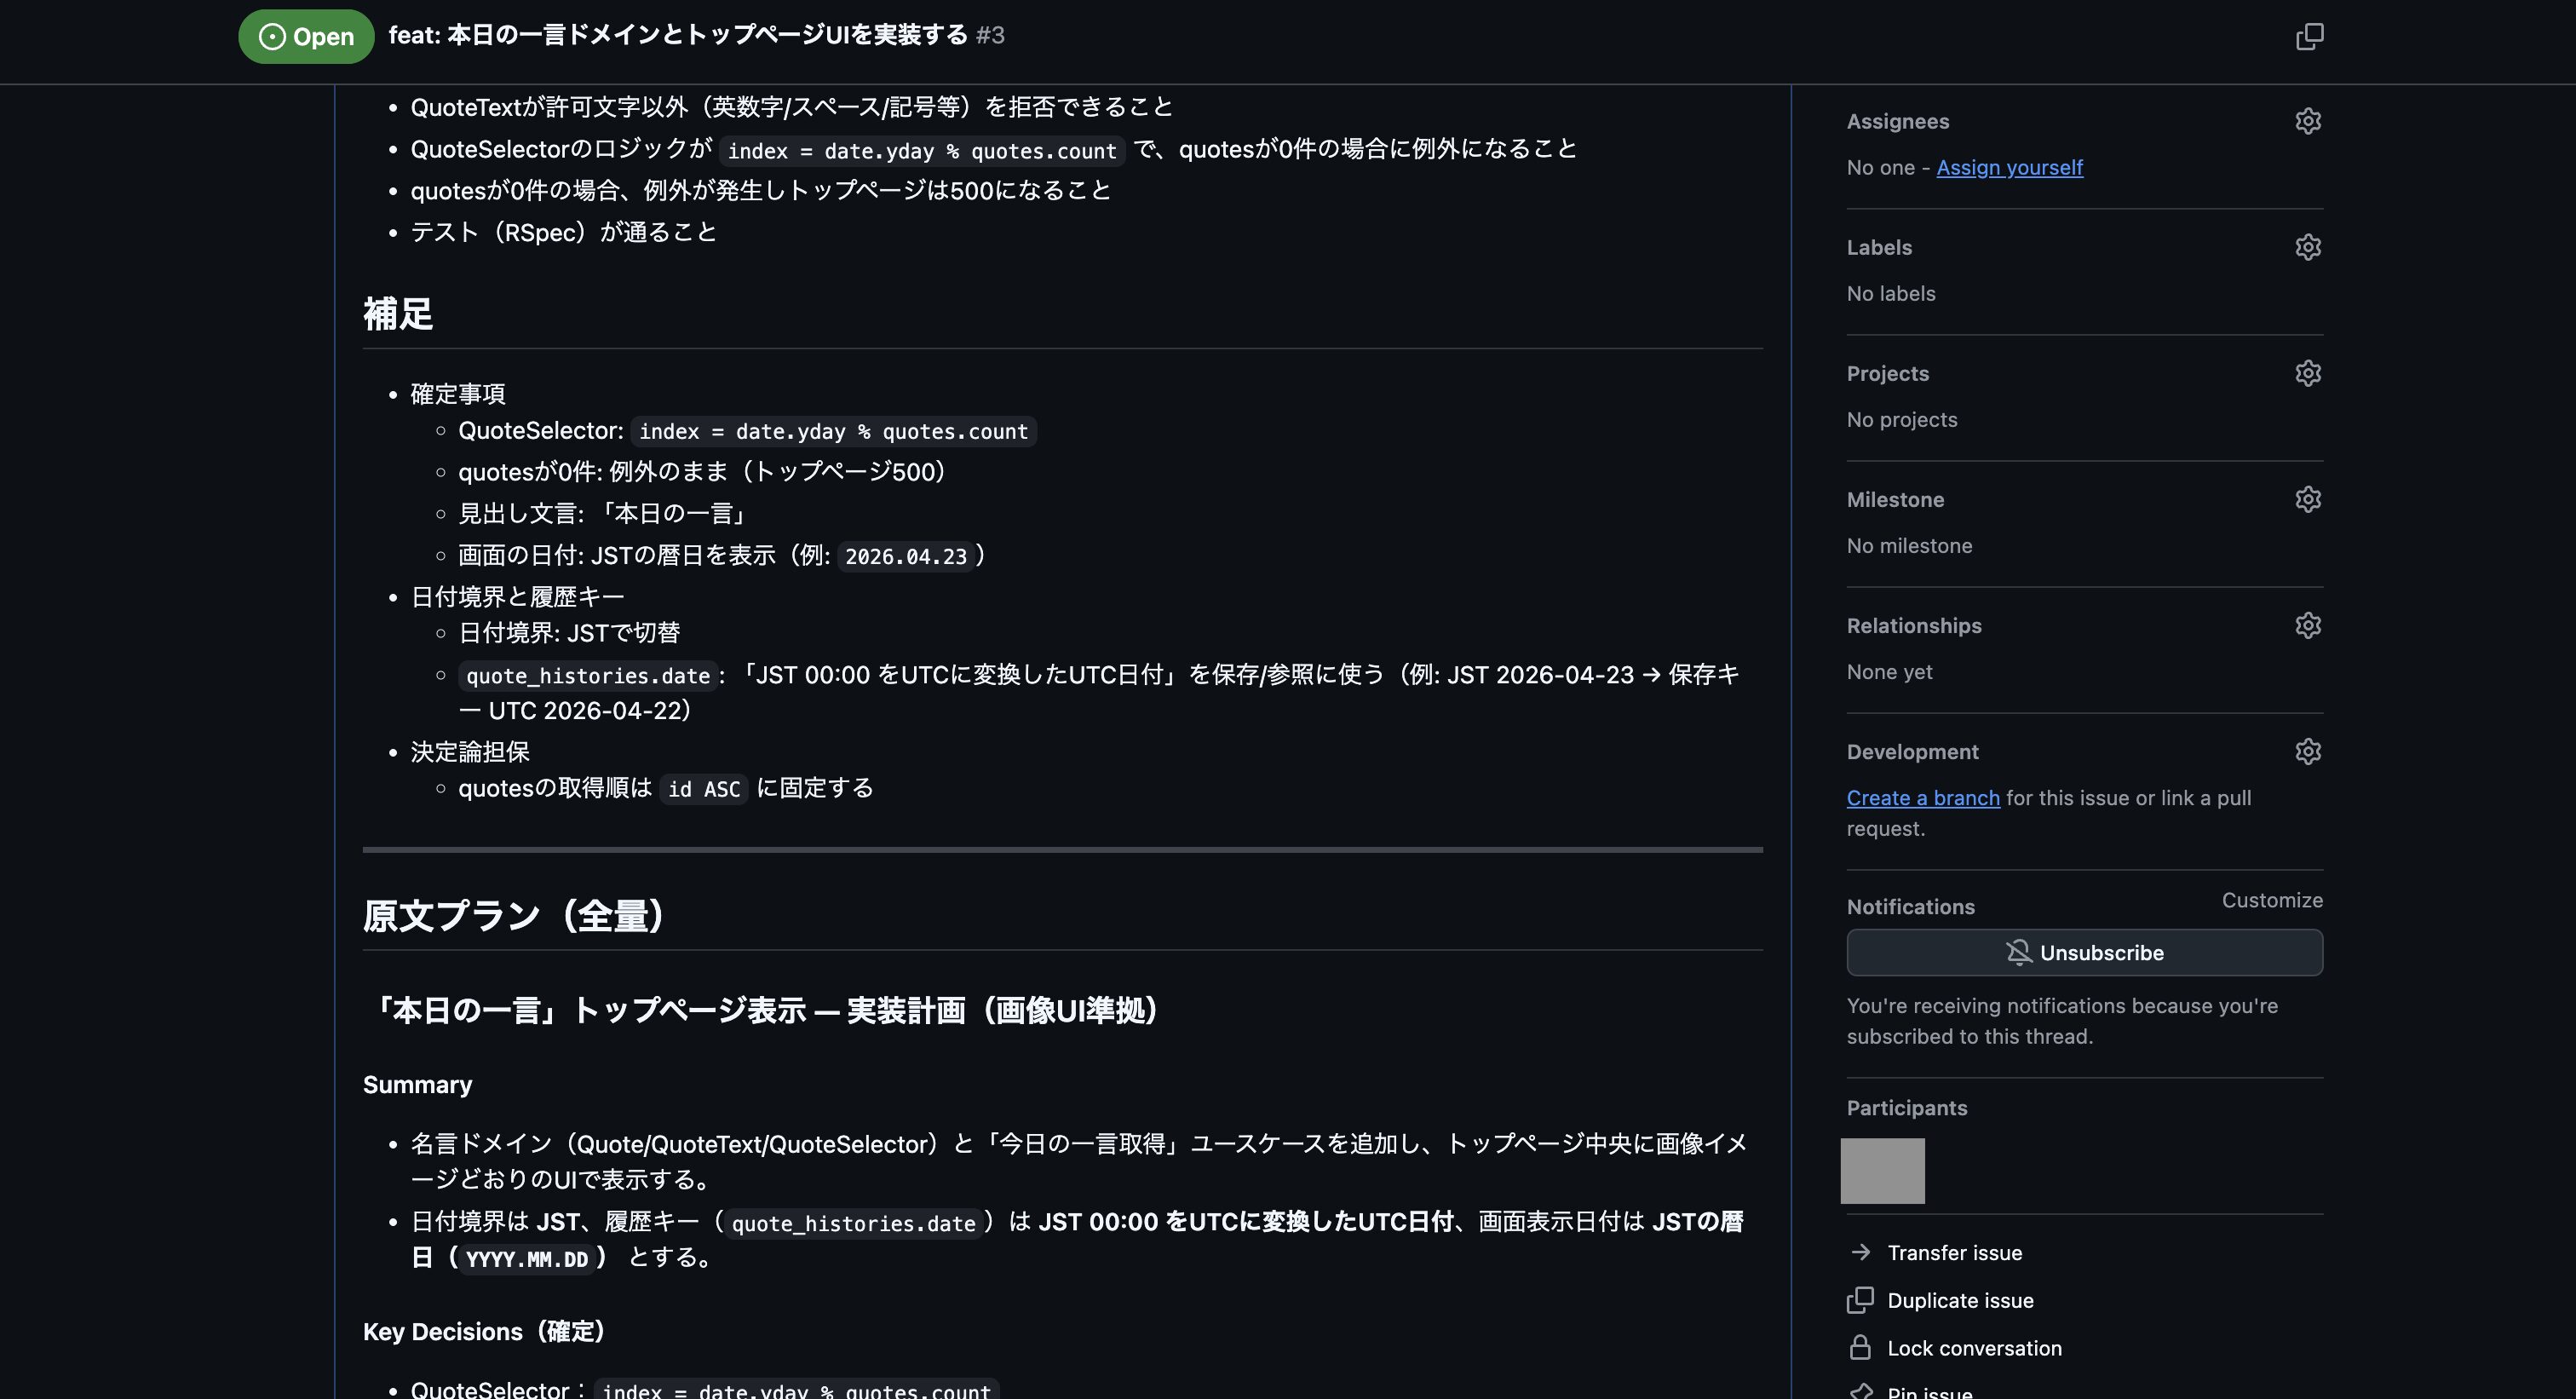Select Duplicate issue option
Viewport: 2576px width, 1399px height.
pos(1959,1300)
